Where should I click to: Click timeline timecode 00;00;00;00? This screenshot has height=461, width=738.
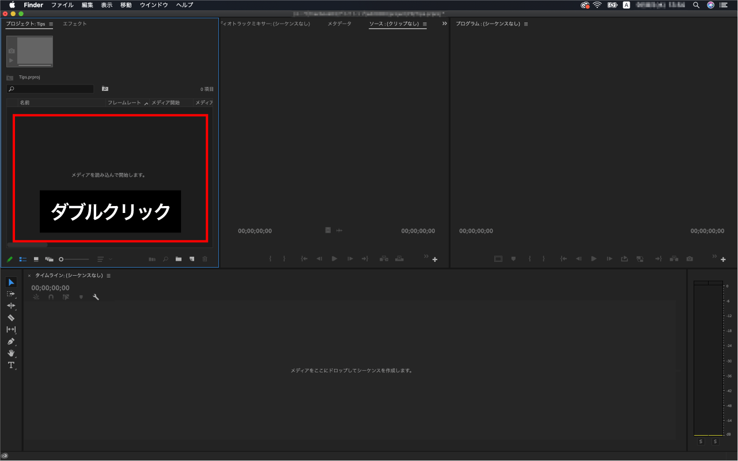click(x=50, y=288)
